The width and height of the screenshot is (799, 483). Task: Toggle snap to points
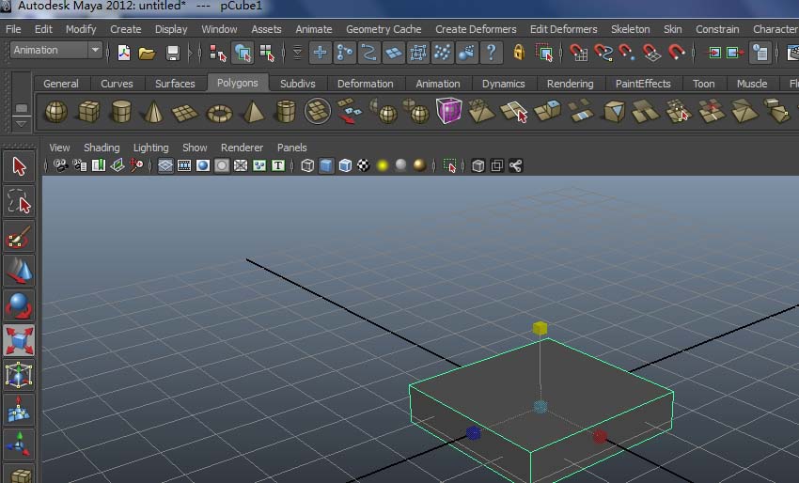click(627, 53)
